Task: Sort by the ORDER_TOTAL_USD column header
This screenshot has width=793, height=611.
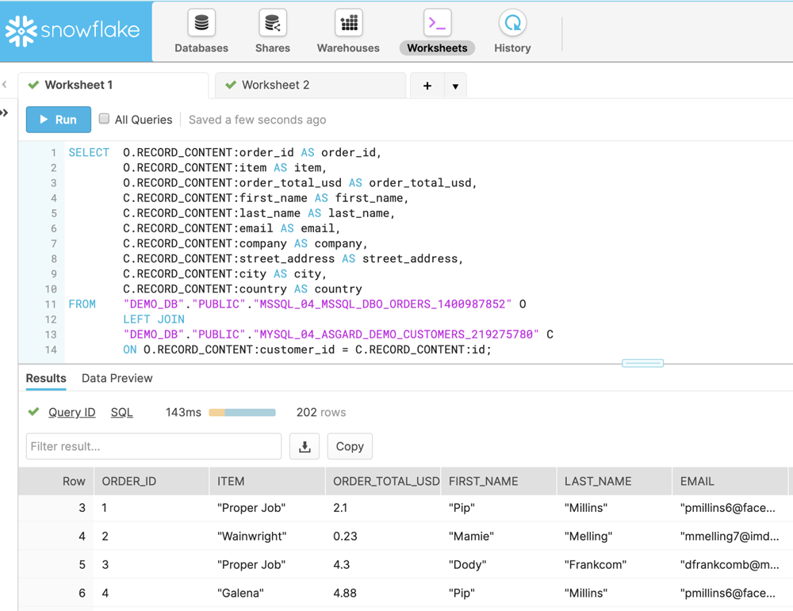Action: coord(383,481)
